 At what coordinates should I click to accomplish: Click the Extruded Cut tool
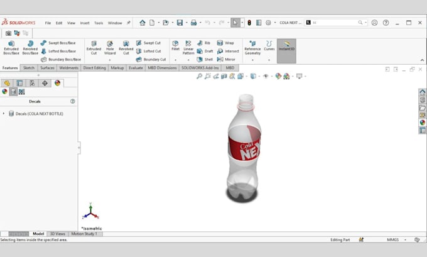click(94, 48)
